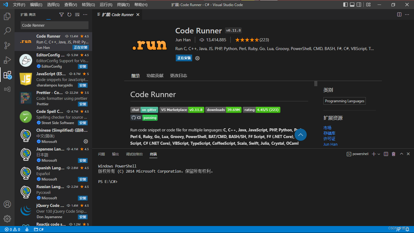Install the EditorConfig extension
This screenshot has width=414, height=233.
point(83,66)
